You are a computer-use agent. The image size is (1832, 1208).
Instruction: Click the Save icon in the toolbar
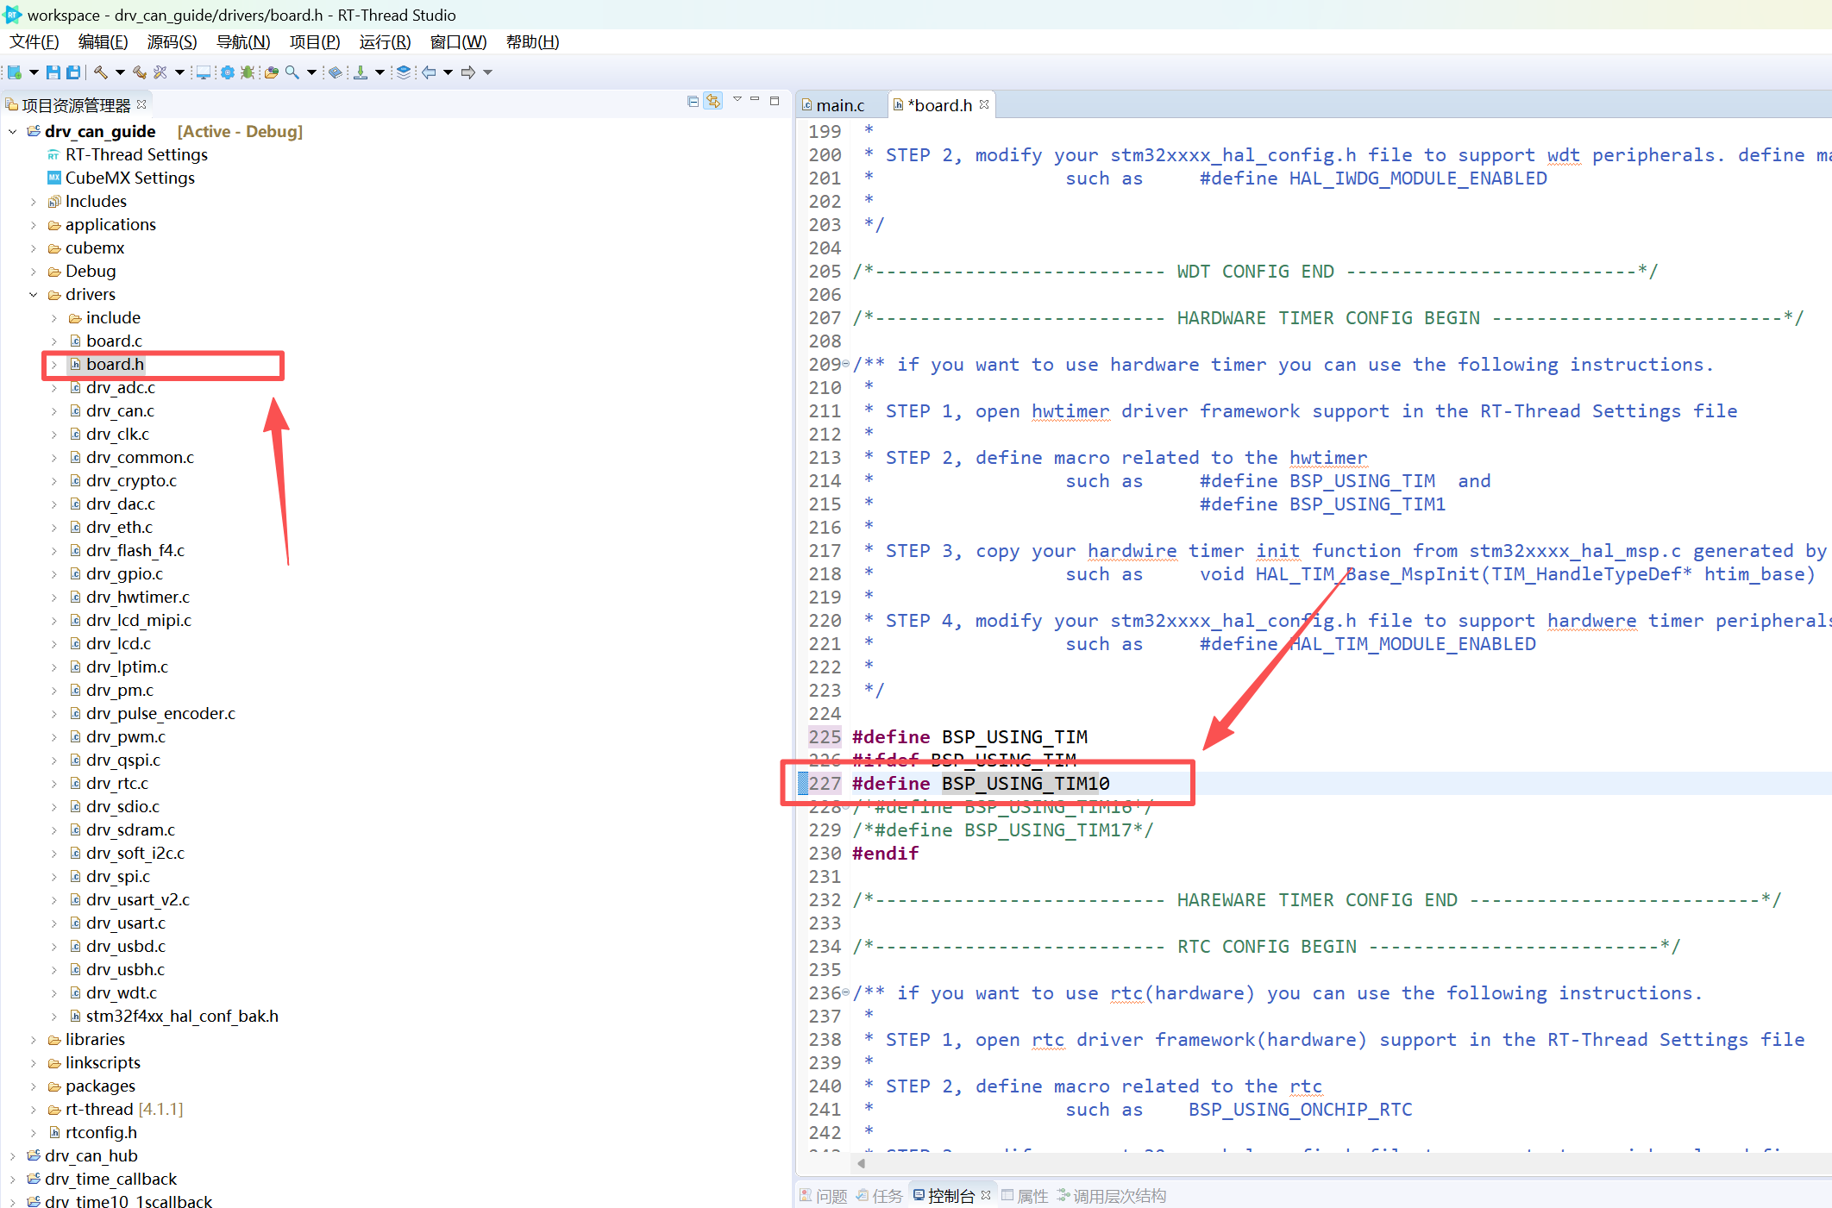53,72
